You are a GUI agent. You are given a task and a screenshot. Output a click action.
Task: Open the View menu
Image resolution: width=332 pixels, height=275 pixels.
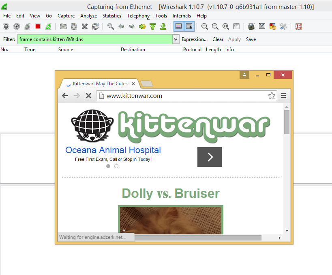[x=35, y=16]
